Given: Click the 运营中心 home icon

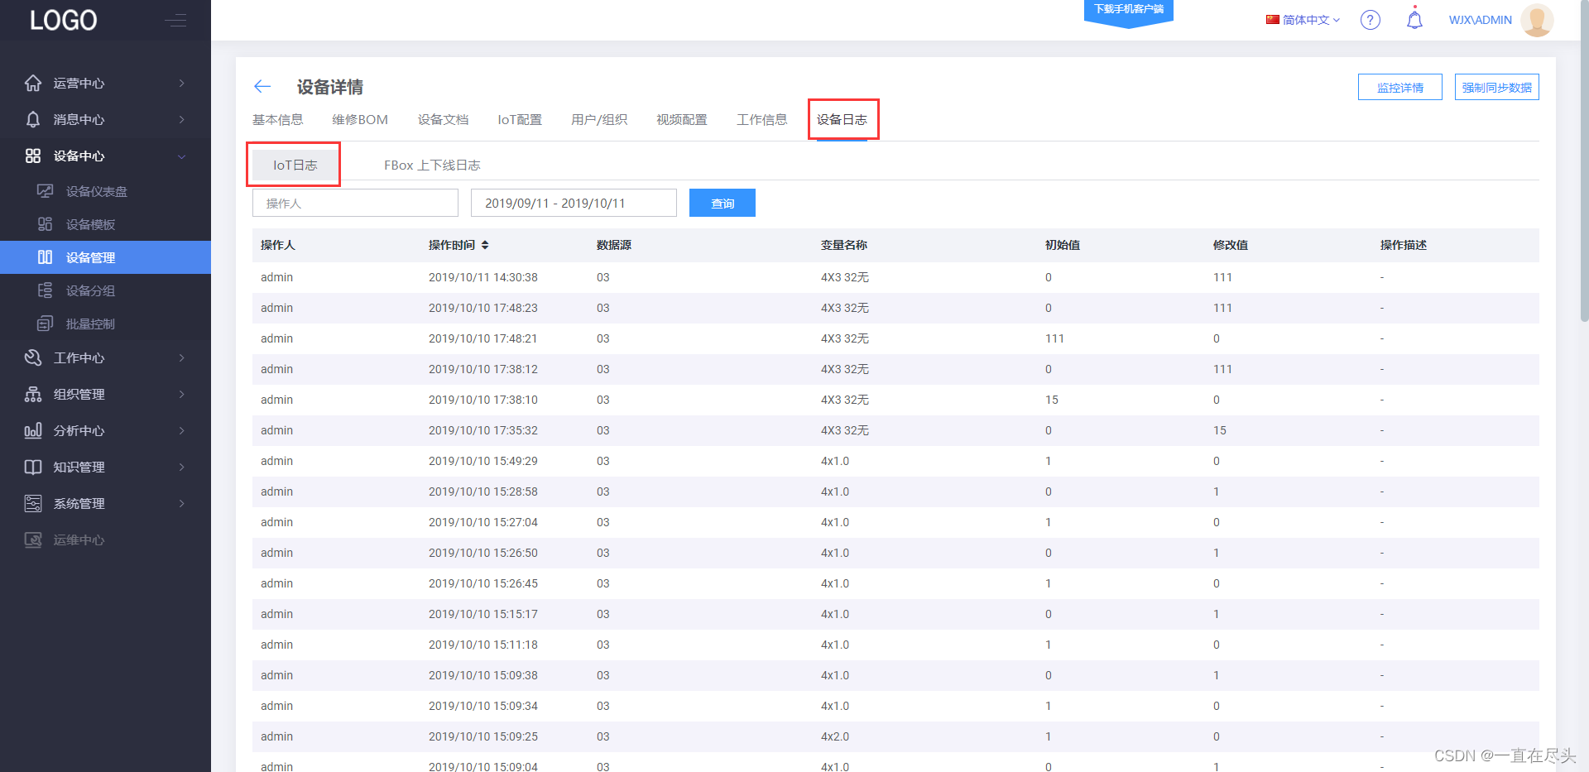Looking at the screenshot, I should pos(33,83).
